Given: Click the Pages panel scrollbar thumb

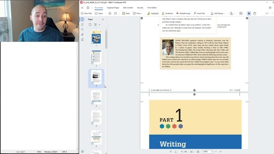Looking at the screenshot, I should [x=106, y=40].
